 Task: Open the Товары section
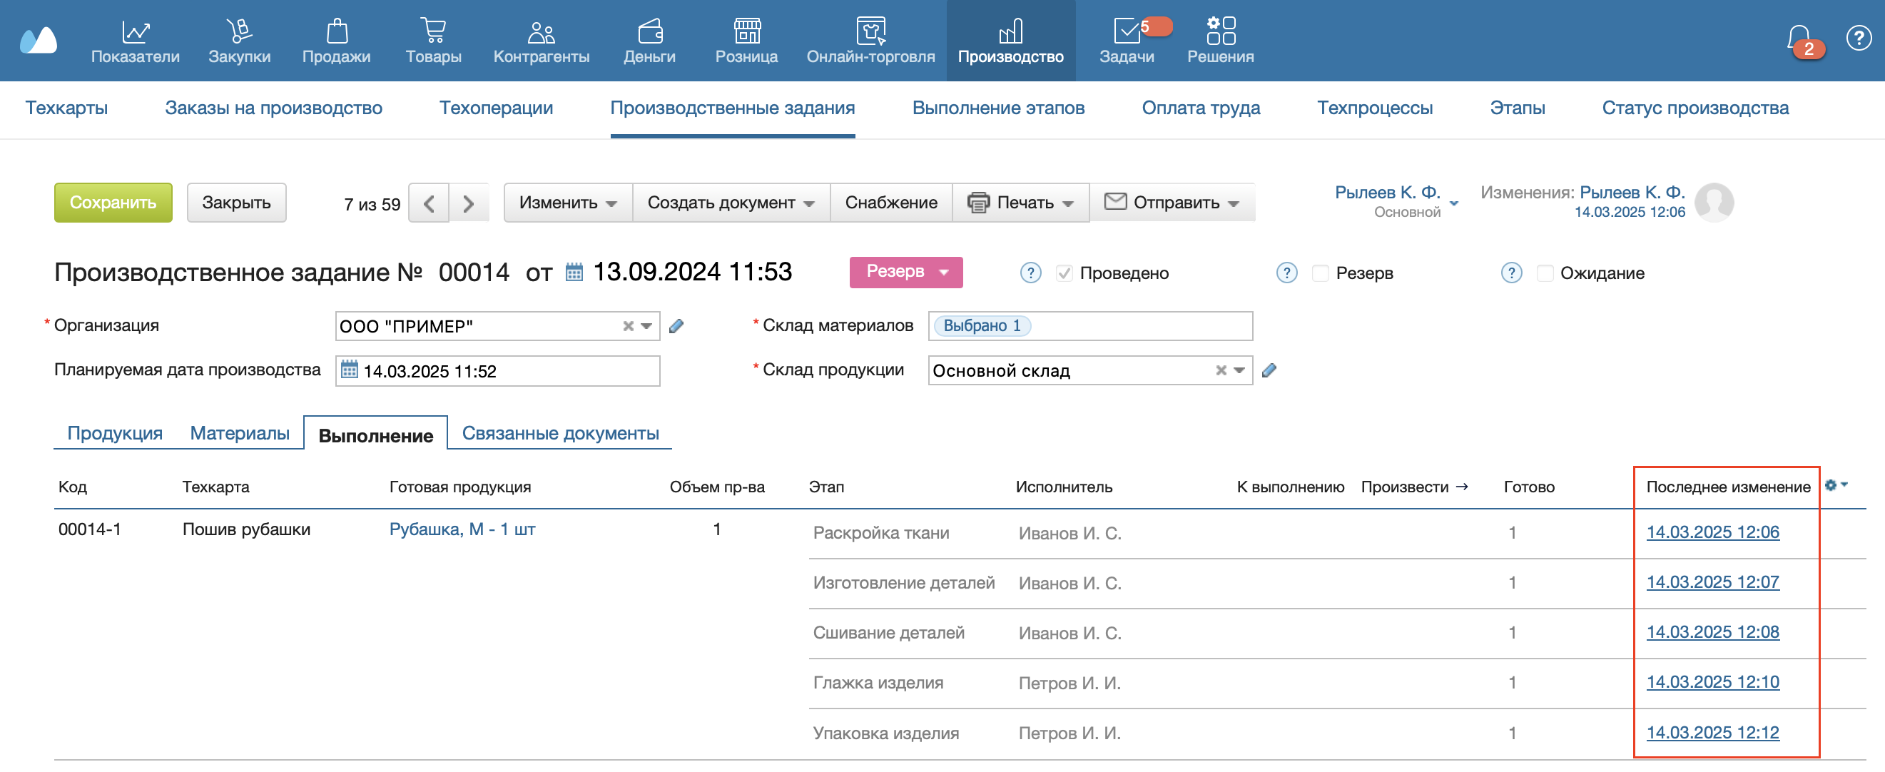pyautogui.click(x=433, y=41)
